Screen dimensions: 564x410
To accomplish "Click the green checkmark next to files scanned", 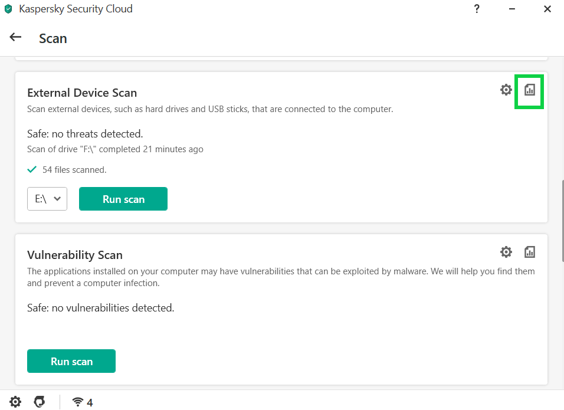I will [x=32, y=169].
